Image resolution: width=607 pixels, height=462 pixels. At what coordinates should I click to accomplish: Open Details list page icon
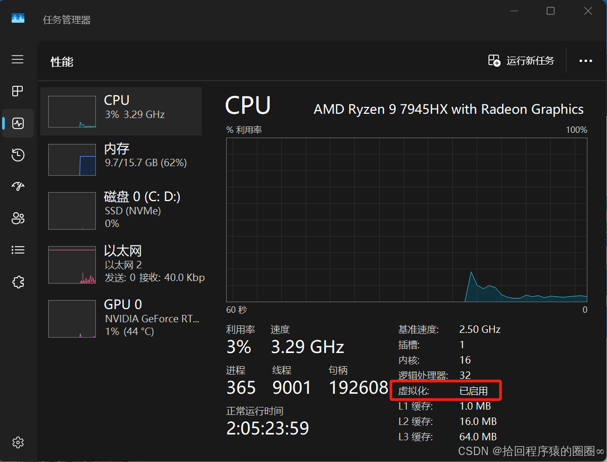point(18,250)
